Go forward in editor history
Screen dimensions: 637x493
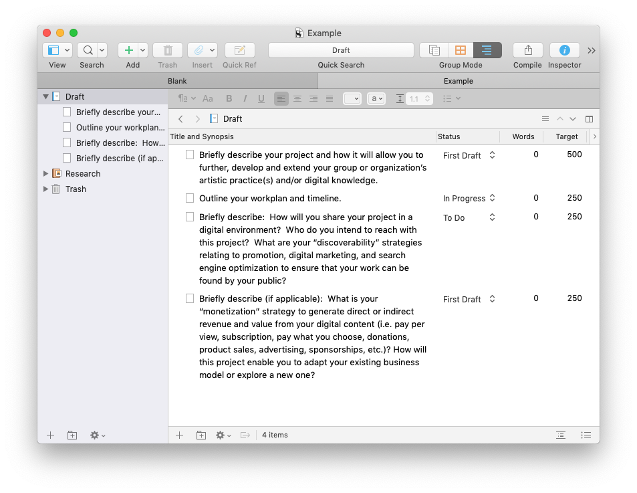197,118
